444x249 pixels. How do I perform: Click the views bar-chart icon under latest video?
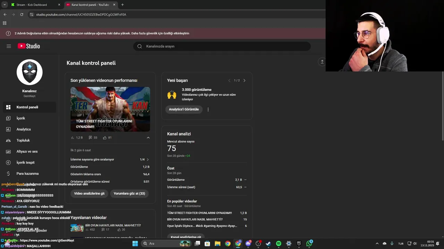72,138
